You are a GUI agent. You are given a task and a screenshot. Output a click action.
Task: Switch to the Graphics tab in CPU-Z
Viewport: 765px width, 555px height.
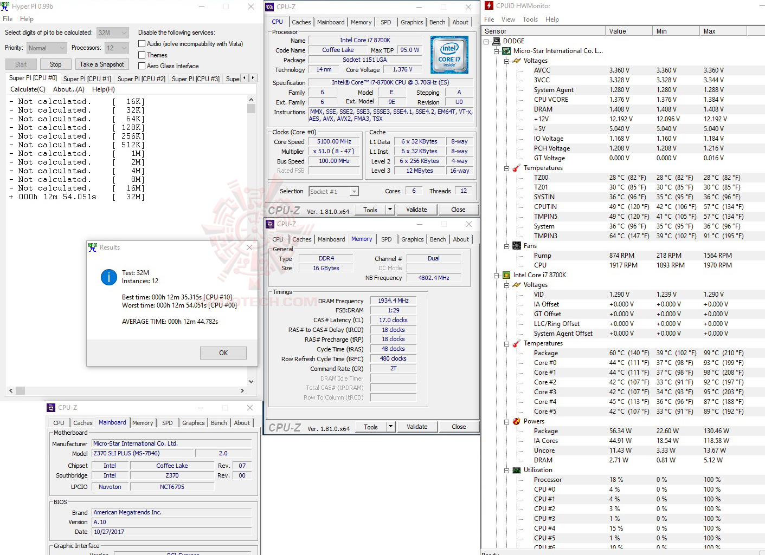[x=412, y=22]
